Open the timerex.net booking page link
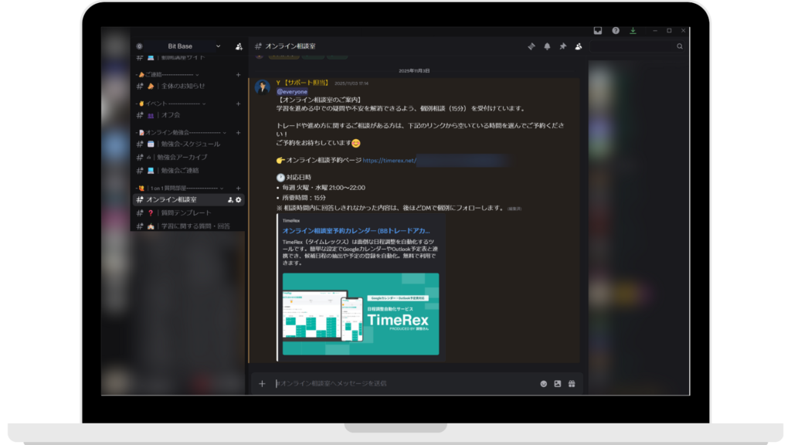This screenshot has width=791, height=445. [389, 161]
